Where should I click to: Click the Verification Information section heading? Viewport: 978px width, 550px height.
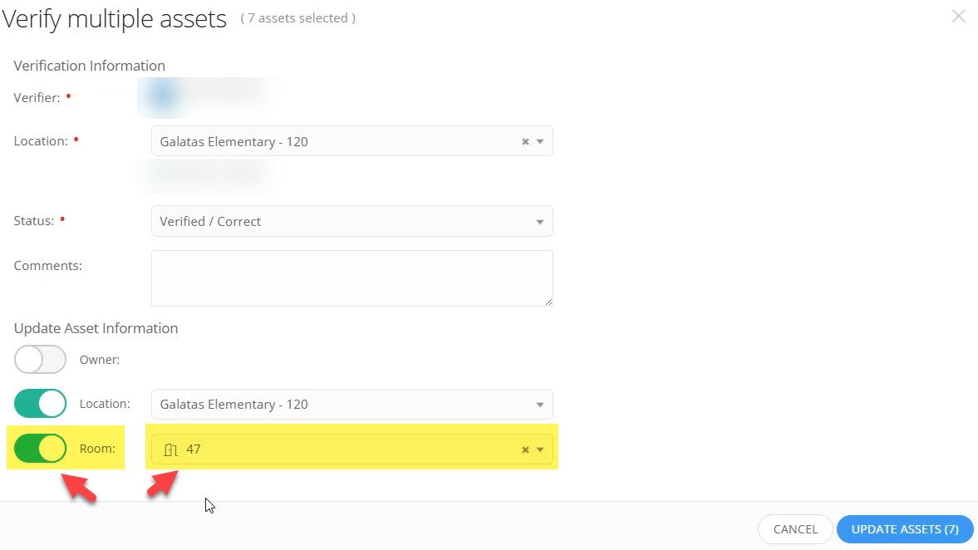[x=89, y=66]
